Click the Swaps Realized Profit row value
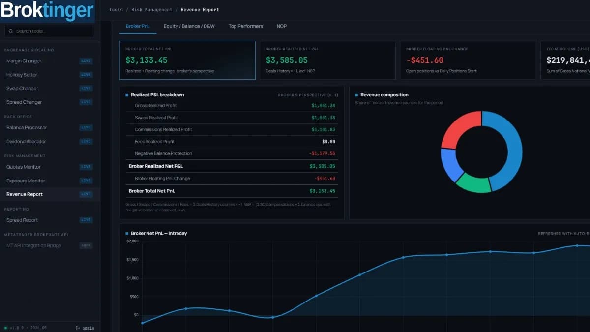The width and height of the screenshot is (590, 332). tap(323, 118)
